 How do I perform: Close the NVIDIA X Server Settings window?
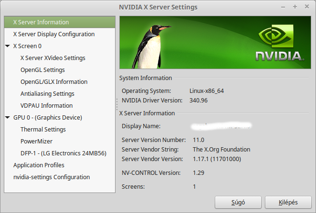[x=307, y=7]
